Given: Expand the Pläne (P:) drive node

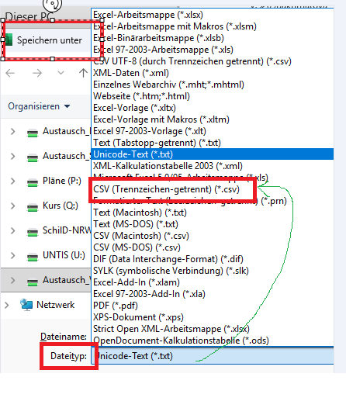Looking at the screenshot, I should pos(12,181).
